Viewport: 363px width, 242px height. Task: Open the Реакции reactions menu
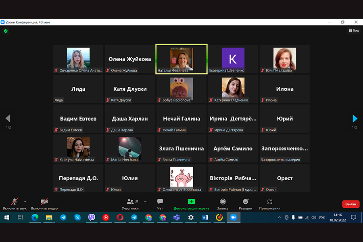(x=245, y=203)
